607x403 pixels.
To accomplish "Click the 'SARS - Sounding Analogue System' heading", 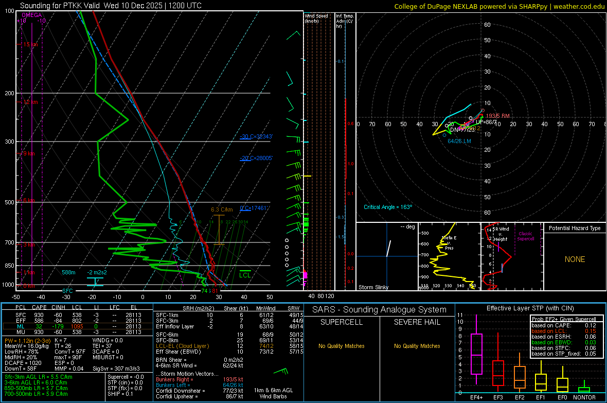I will click(x=379, y=310).
